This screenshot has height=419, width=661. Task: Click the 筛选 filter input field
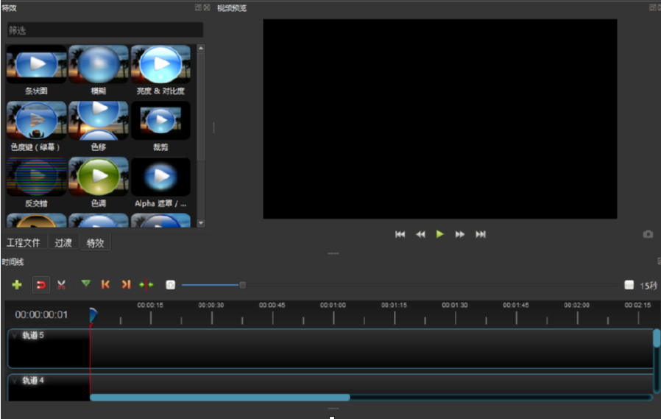(105, 30)
